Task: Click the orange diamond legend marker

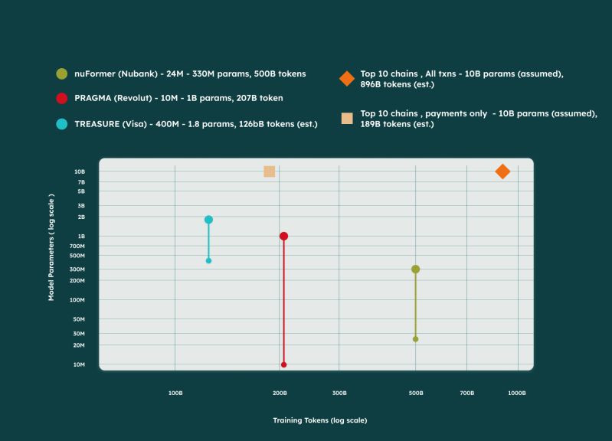Action: click(346, 78)
